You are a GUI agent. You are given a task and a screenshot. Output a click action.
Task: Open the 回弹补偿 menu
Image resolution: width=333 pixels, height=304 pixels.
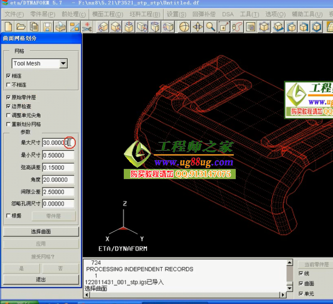point(204,14)
